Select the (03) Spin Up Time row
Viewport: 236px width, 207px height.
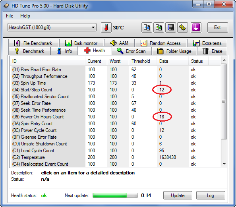pyautogui.click(x=115, y=83)
